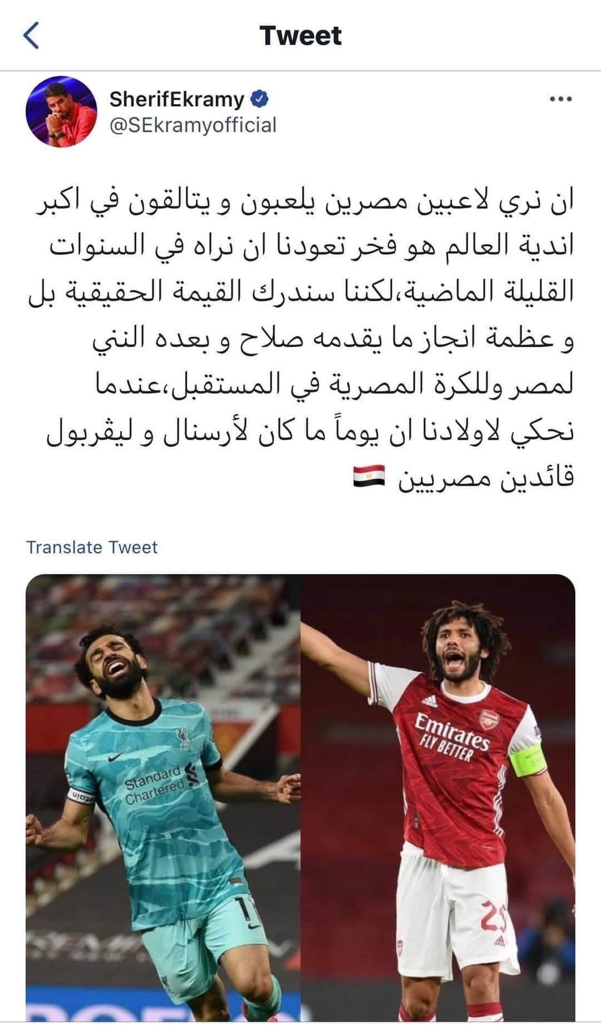Open the @SEkramyofficial handle
The width and height of the screenshot is (601, 1035).
point(193,125)
